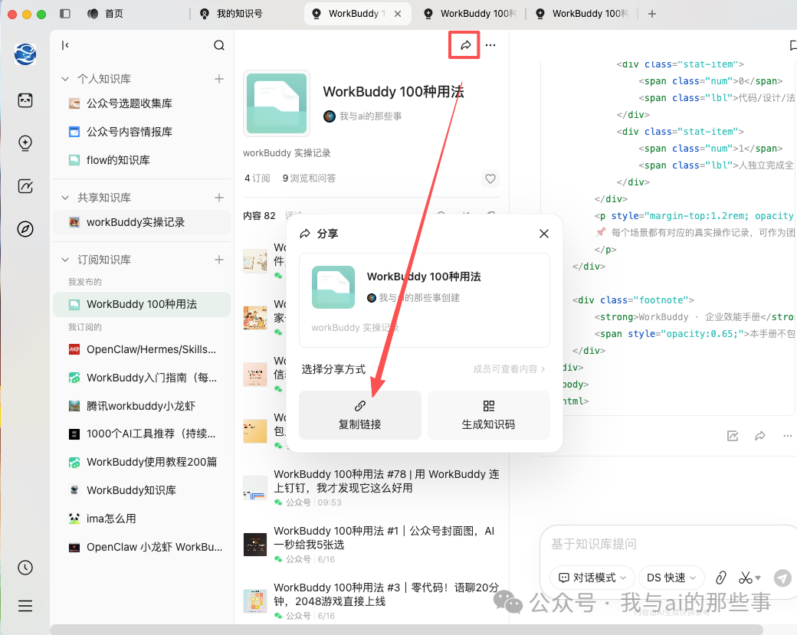Collapse the 订阅知识库 section
The width and height of the screenshot is (797, 635).
coord(65,260)
